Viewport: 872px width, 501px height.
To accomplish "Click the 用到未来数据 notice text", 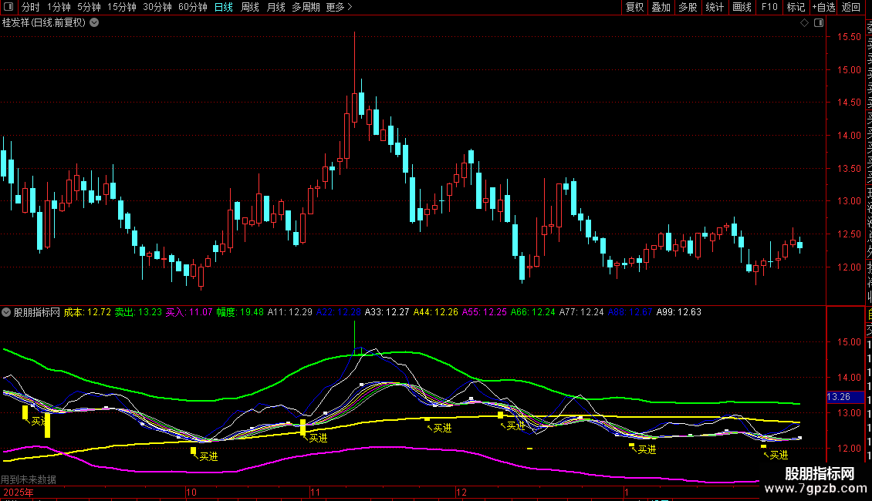I will (x=29, y=479).
